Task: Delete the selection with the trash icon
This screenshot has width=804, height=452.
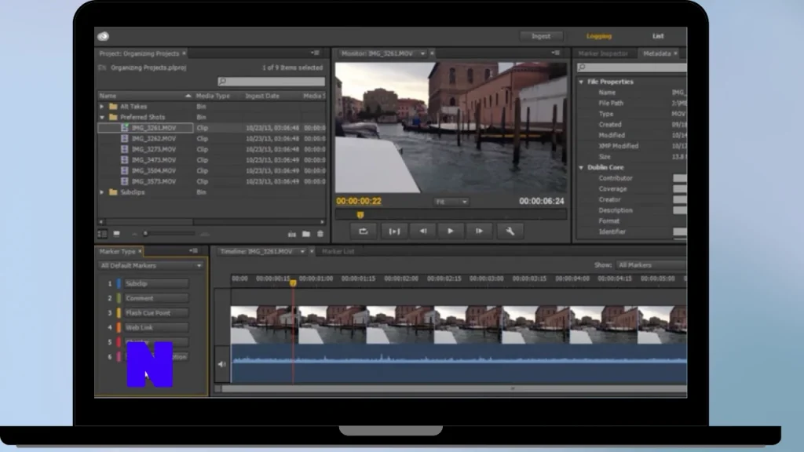Action: click(320, 234)
